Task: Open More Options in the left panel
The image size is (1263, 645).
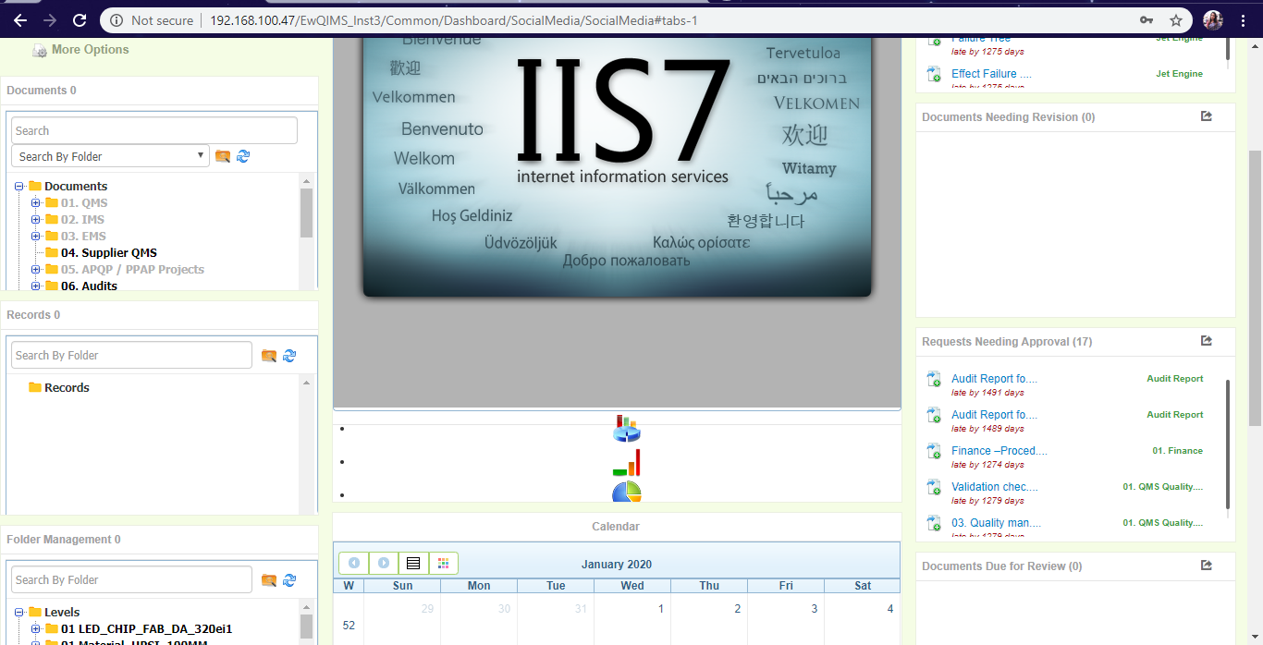Action: [x=90, y=50]
